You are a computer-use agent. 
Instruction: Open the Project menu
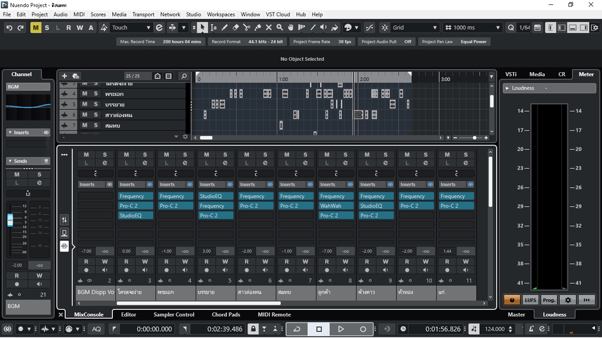[x=40, y=14]
